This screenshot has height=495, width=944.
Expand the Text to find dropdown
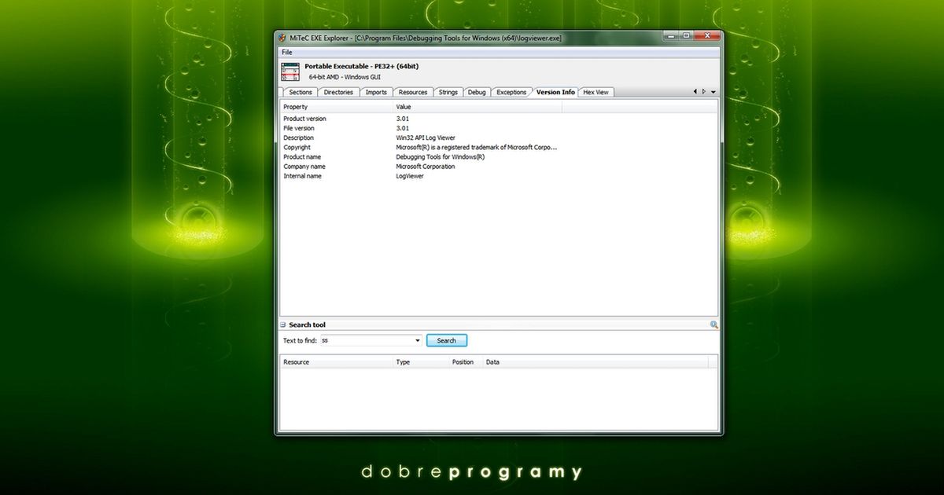coord(418,341)
